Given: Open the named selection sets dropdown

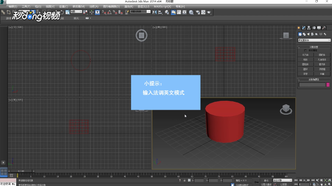Looking at the screenshot, I should 141,11.
